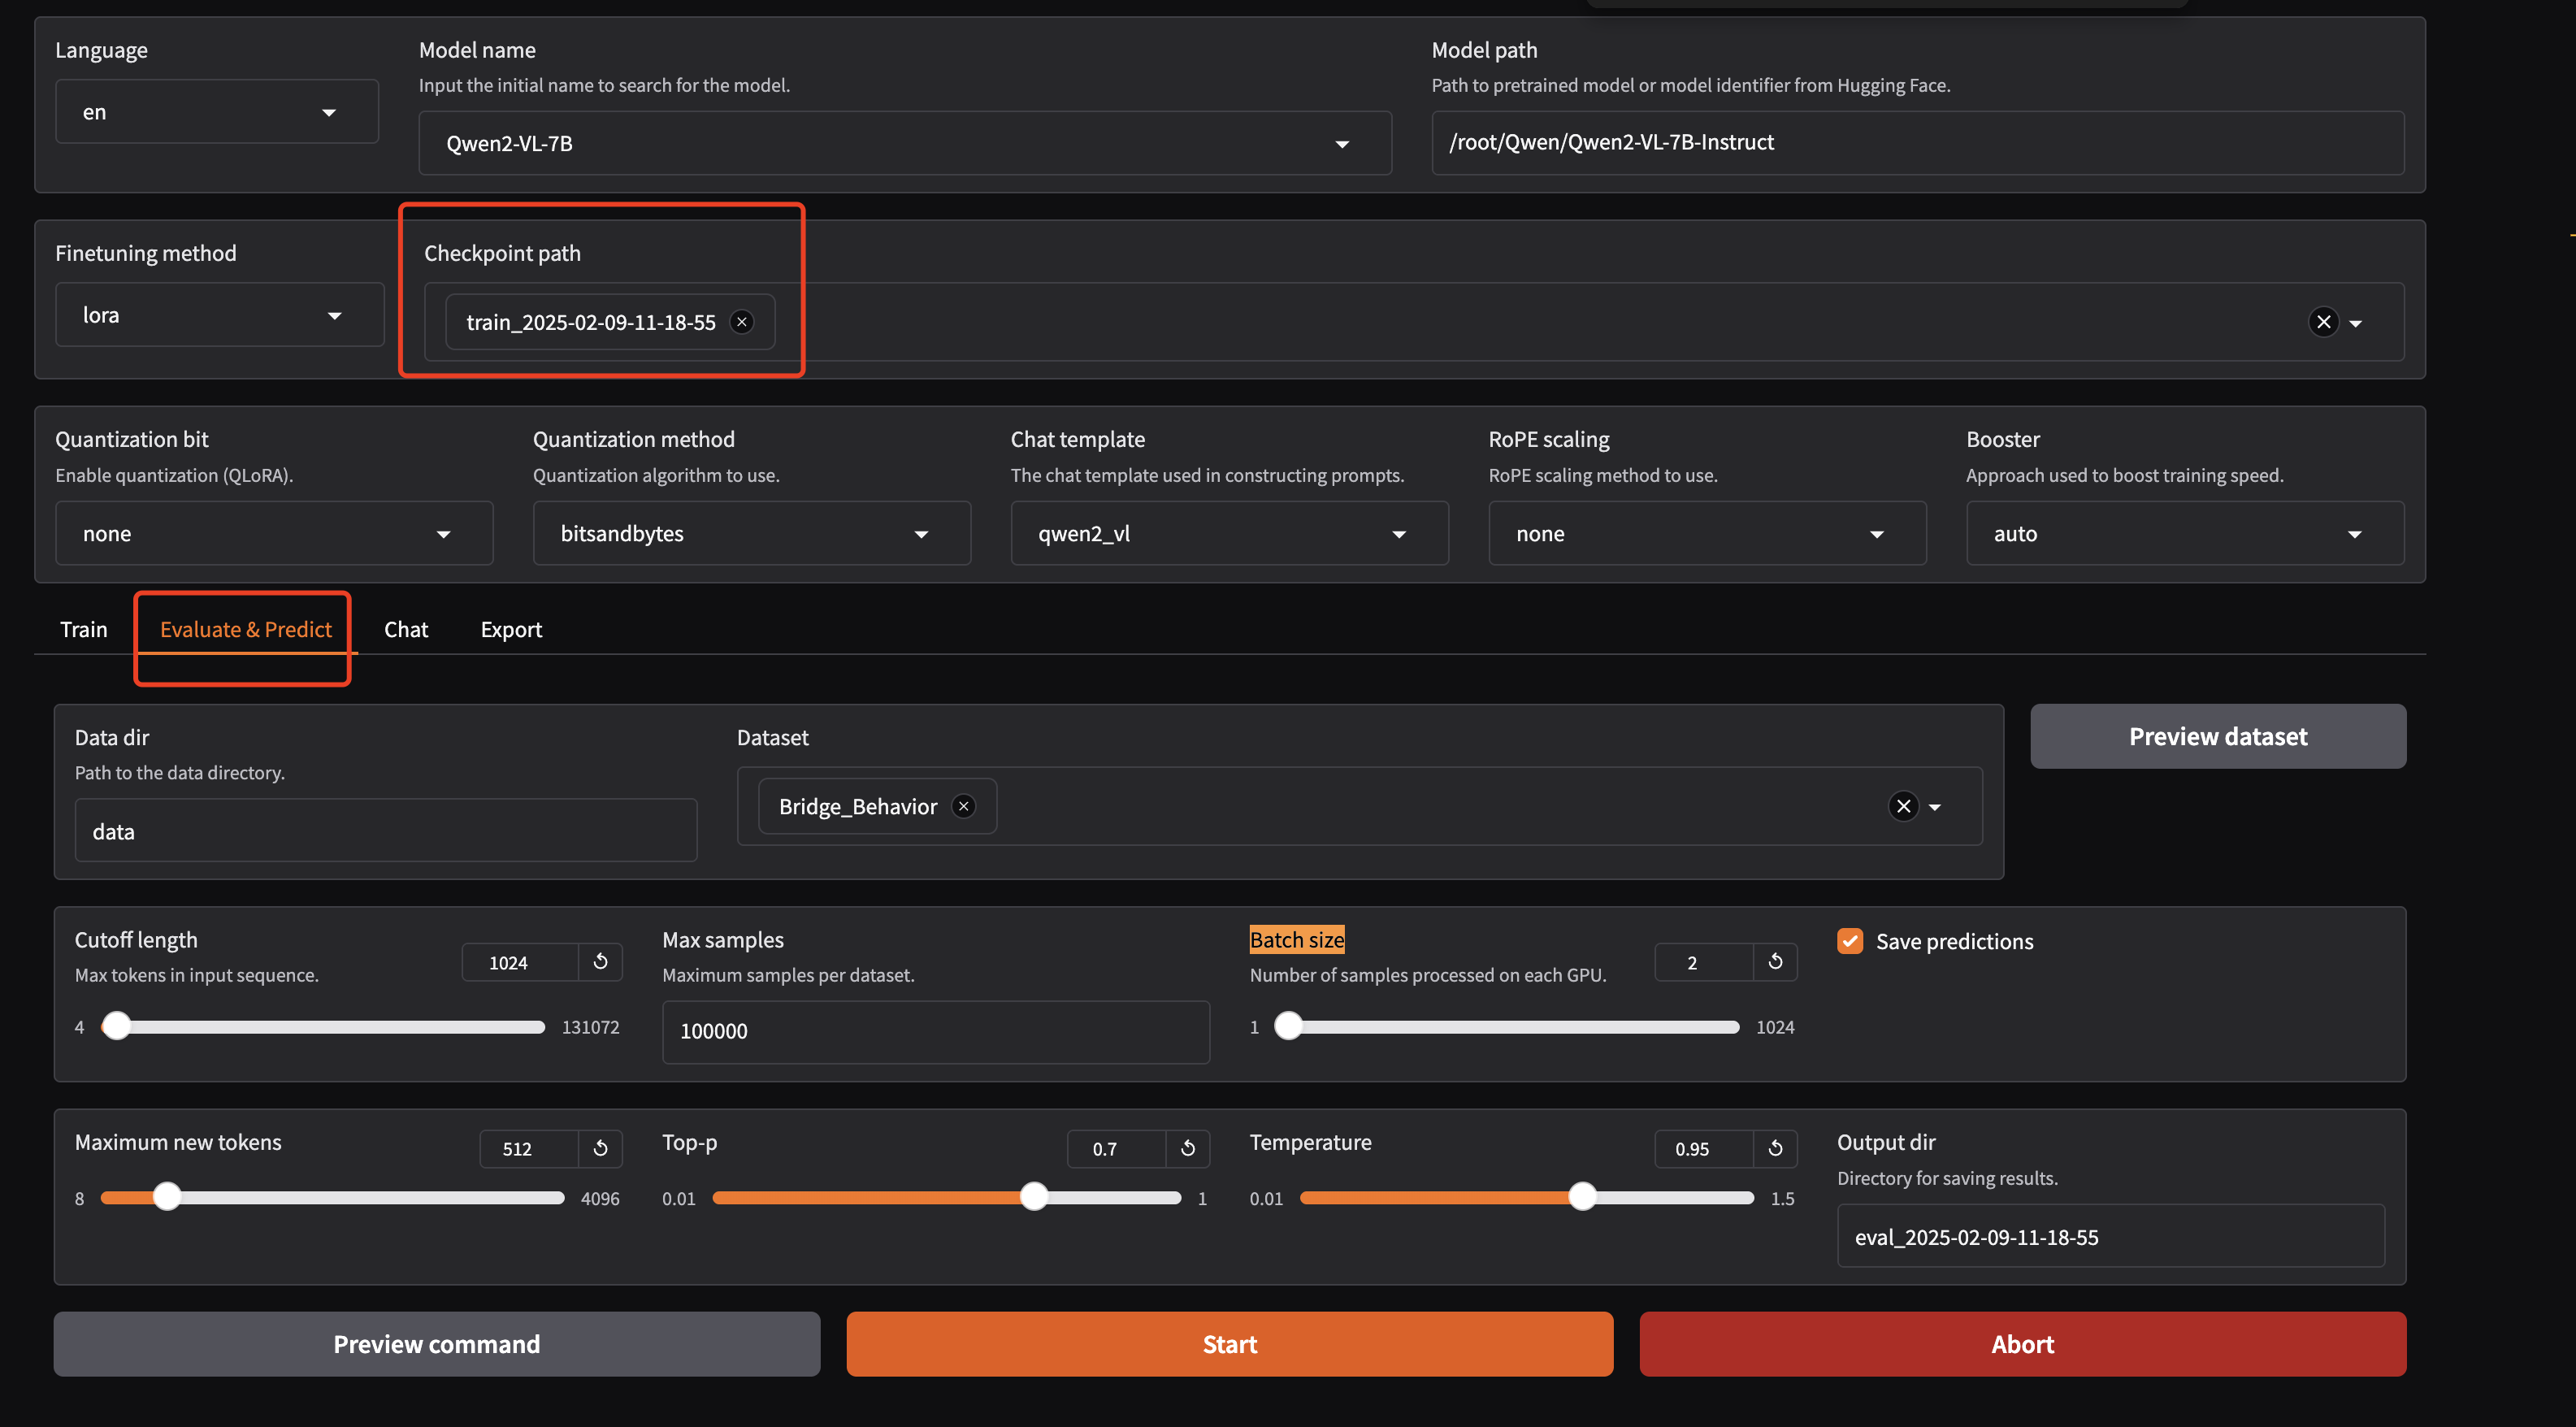Click the Temperature slider handle
Image resolution: width=2576 pixels, height=1427 pixels.
tap(1582, 1197)
